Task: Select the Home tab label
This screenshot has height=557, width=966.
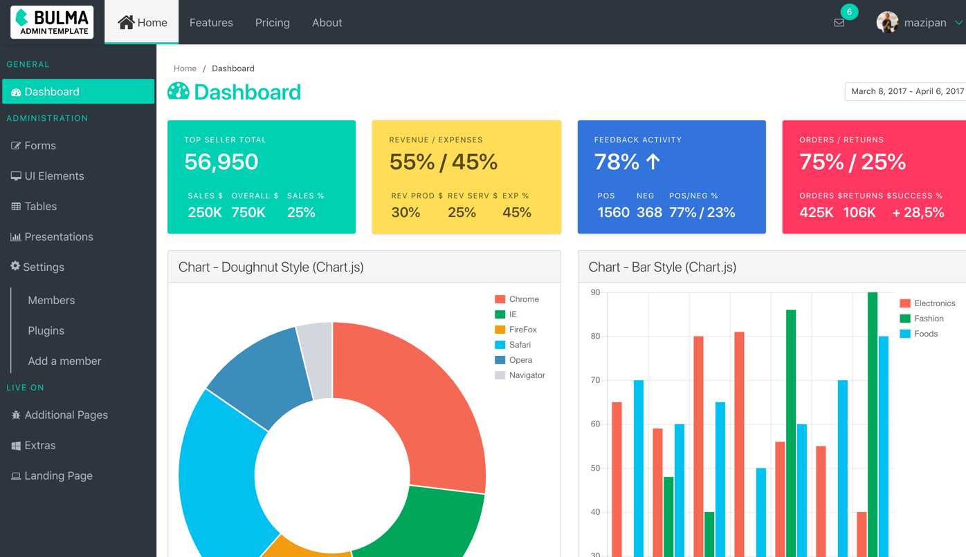Action: tap(152, 23)
